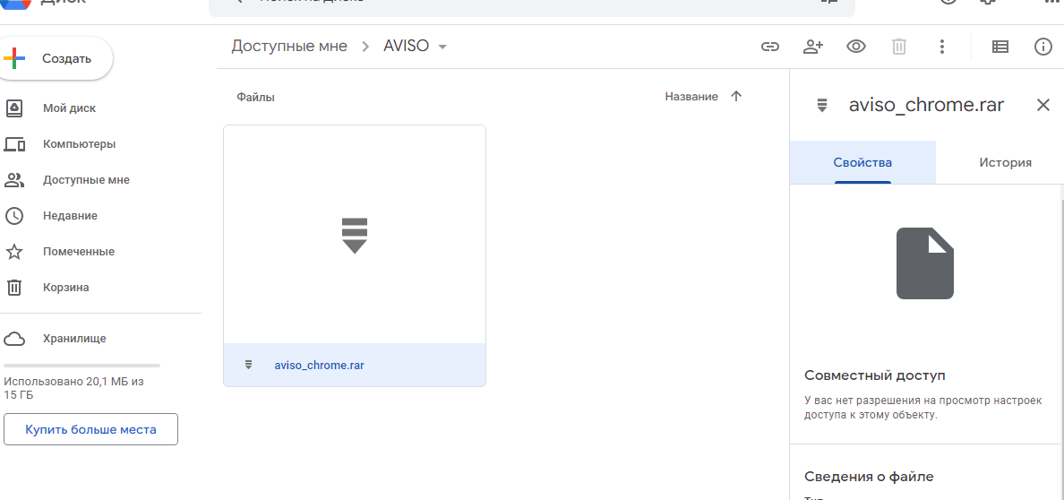
Task: Click archive icon in details panel header
Action: click(x=822, y=106)
